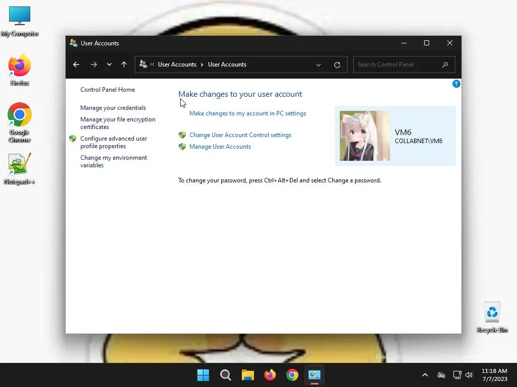
Task: Click the User Accounts address bar icon
Action: click(x=143, y=64)
